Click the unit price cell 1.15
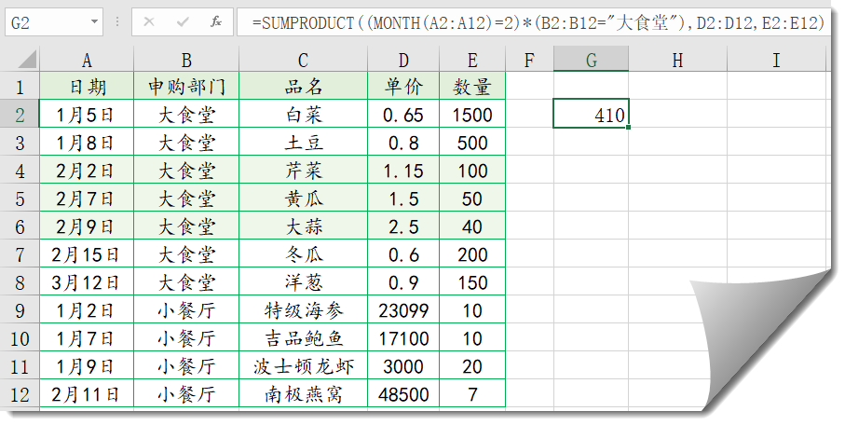The width and height of the screenshot is (845, 425). coord(403,171)
